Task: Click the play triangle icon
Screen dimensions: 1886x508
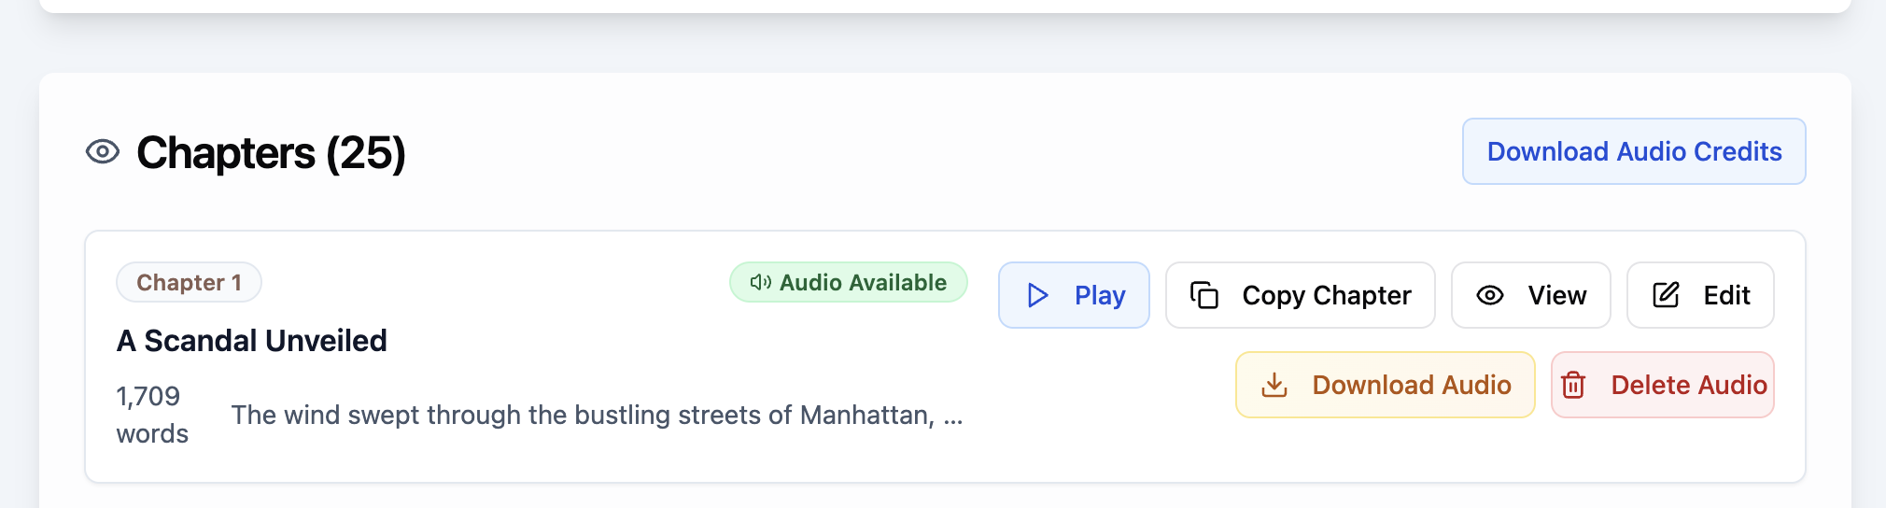Action: coord(1037,295)
